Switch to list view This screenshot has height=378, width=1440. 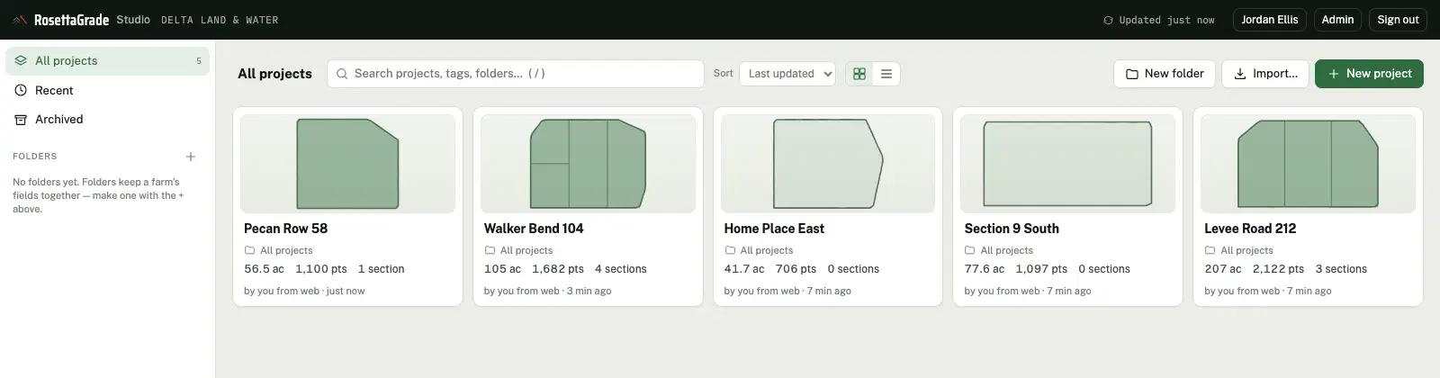tap(886, 74)
